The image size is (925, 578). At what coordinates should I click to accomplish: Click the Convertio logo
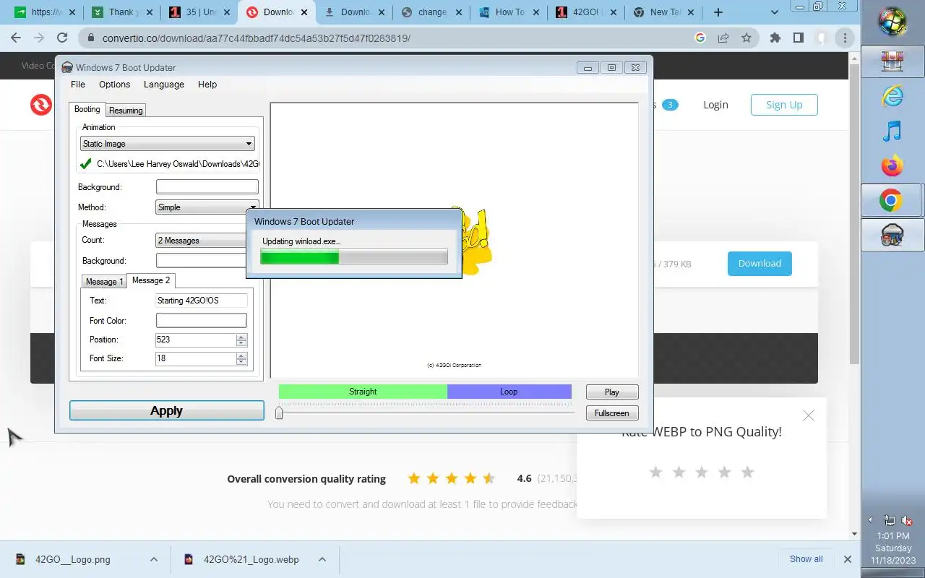(x=41, y=105)
